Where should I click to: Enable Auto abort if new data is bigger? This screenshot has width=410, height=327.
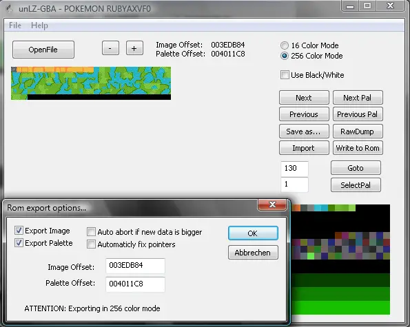point(91,232)
